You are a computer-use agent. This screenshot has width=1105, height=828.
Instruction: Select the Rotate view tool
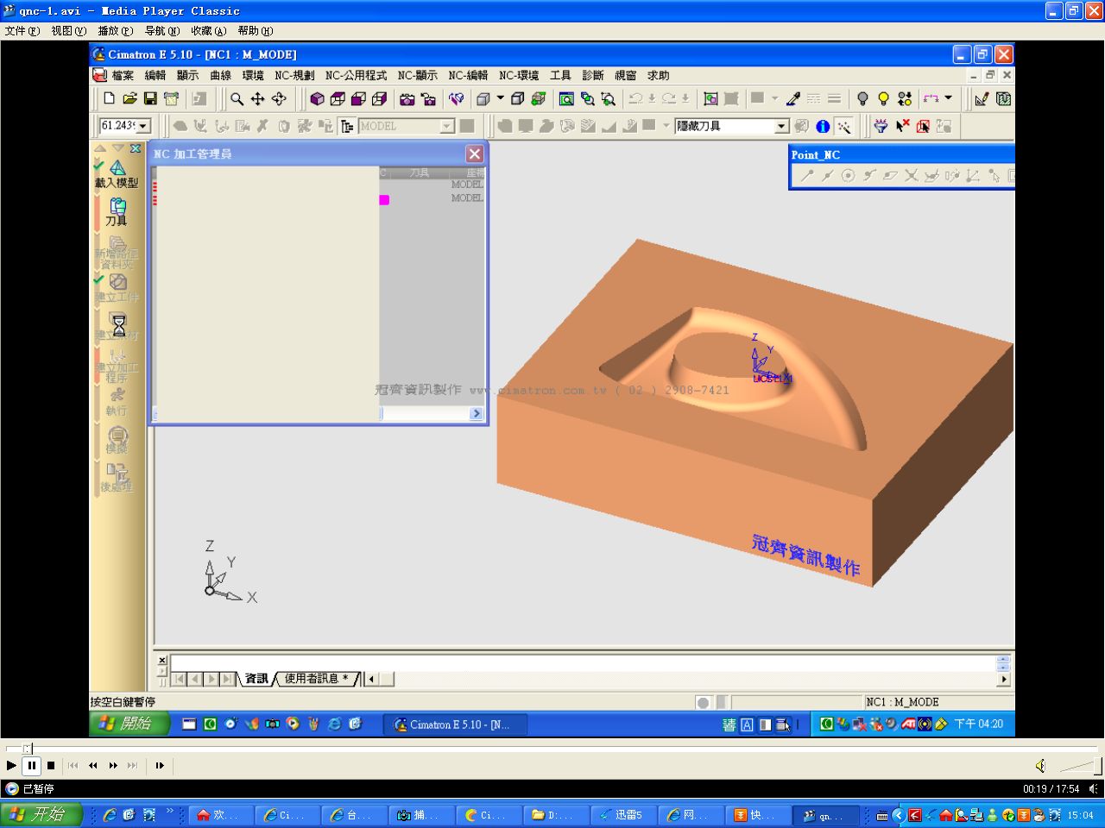279,98
